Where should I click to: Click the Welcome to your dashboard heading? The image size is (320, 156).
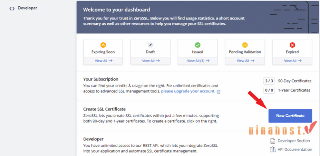pos(116,10)
